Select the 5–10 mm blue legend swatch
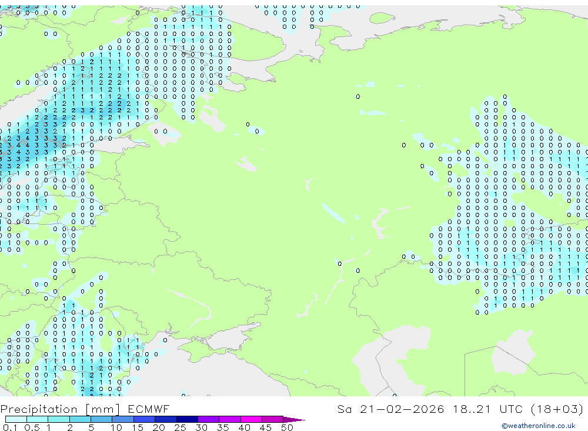The width and height of the screenshot is (588, 431). point(101,419)
